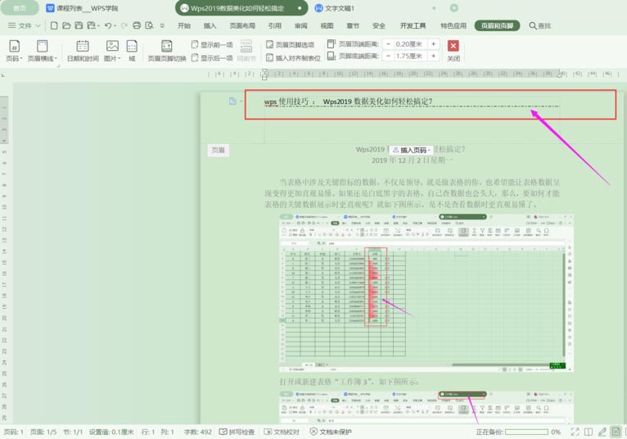
Task: Open the 文字文稿1 document tab
Action: (334, 8)
